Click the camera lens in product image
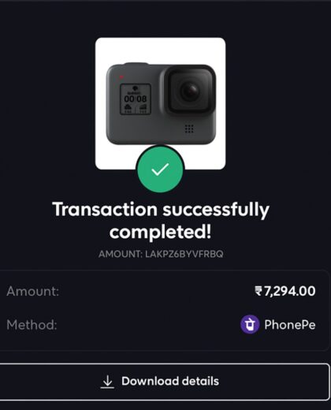The image size is (331, 410). pyautogui.click(x=191, y=91)
